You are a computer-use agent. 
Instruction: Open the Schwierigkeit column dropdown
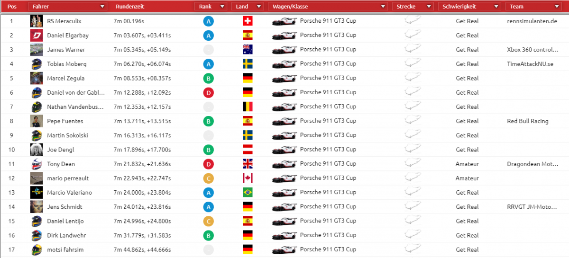click(x=496, y=7)
